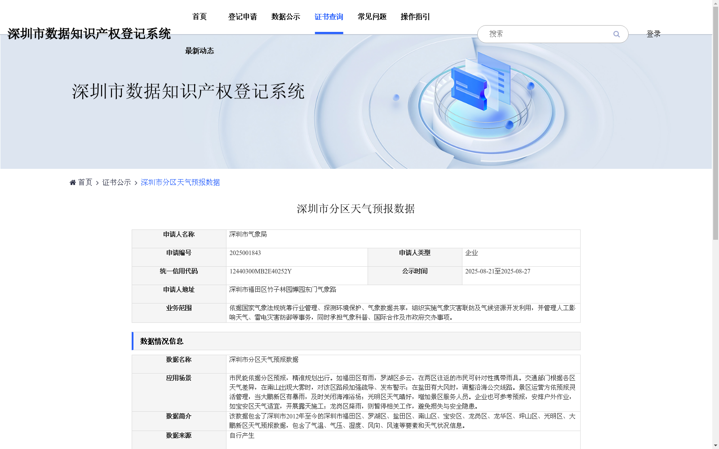Click the 深圳市分区天气预报数据 breadcrumb link
Viewport: 719px width, 449px height.
pyautogui.click(x=180, y=182)
